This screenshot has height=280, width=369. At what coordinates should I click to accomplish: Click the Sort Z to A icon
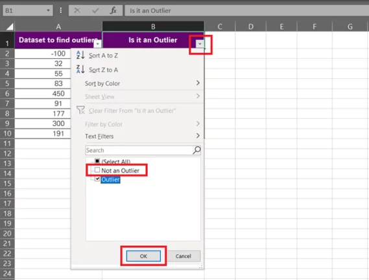(x=80, y=69)
